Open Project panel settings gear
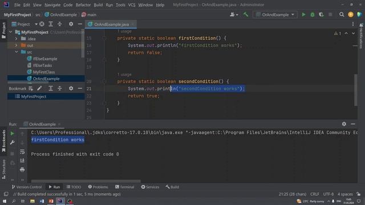Screen dimensions: 365x205 71,24
